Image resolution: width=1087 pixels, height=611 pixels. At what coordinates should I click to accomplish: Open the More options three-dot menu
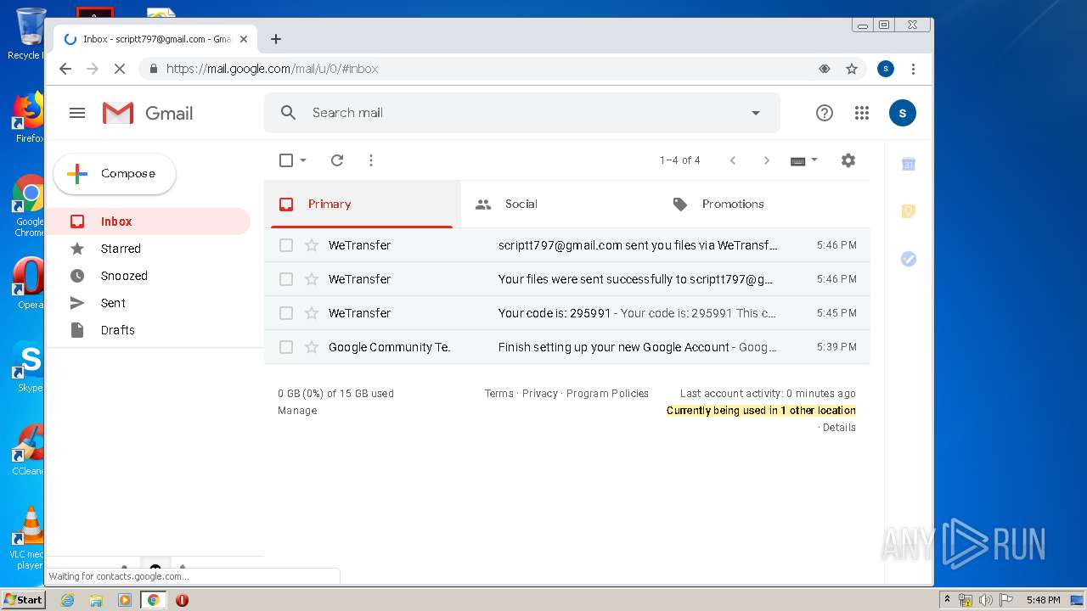(371, 160)
